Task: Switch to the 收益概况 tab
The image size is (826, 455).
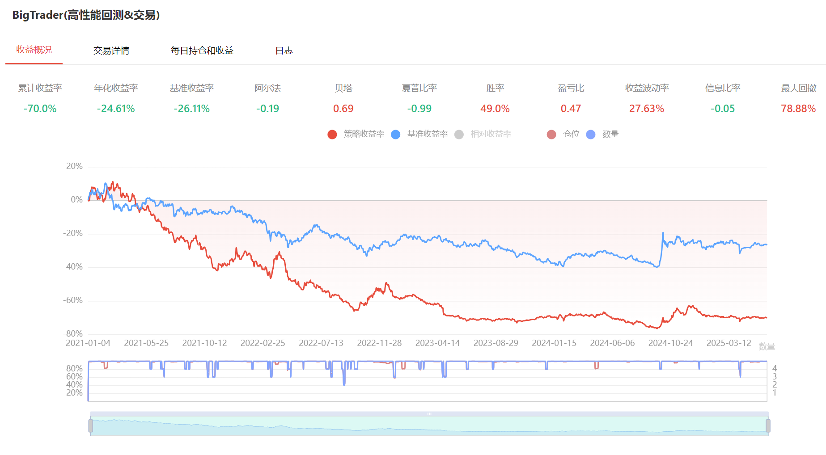Action: pos(34,50)
